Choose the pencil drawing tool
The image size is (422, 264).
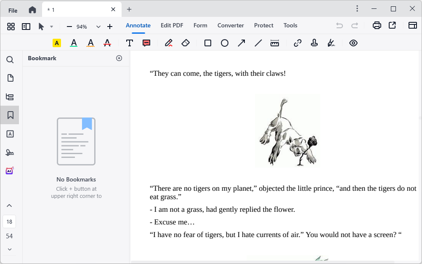click(x=169, y=43)
